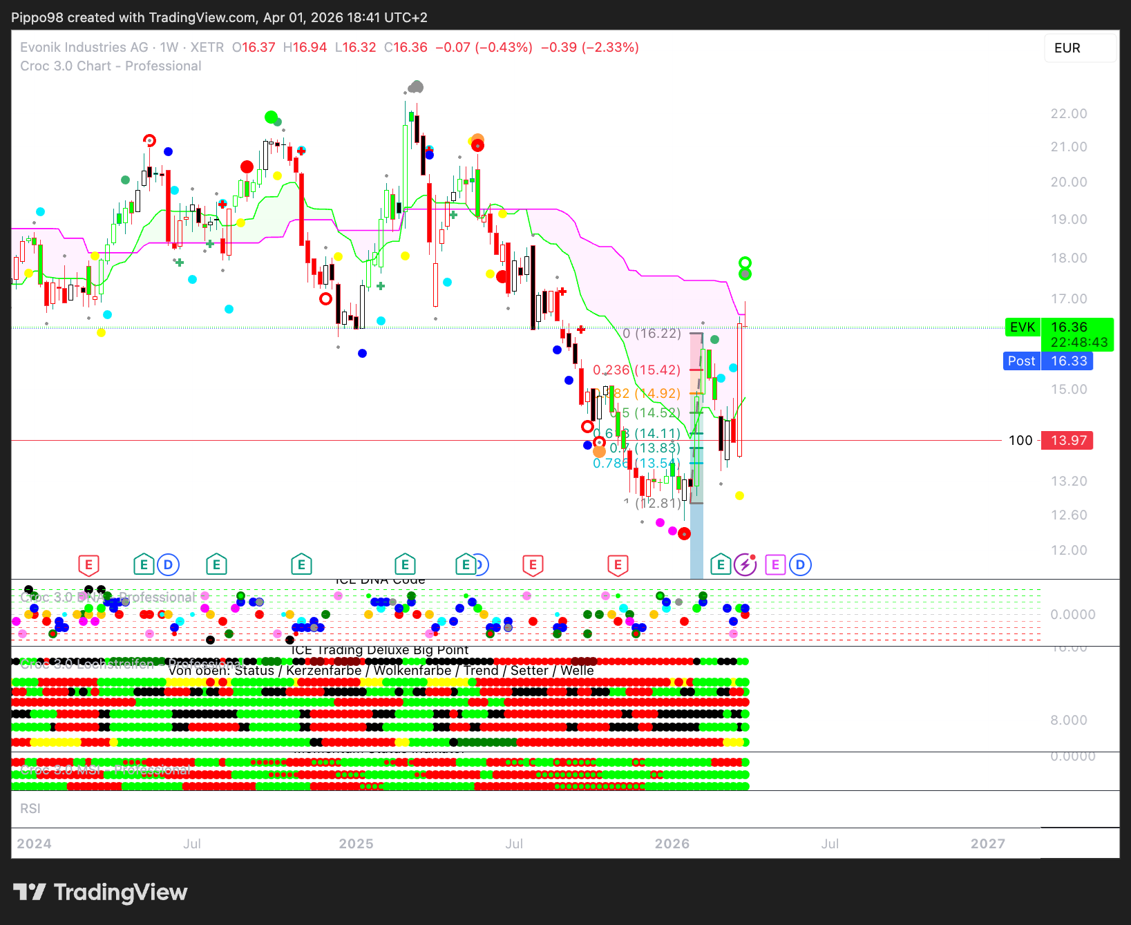The width and height of the screenshot is (1131, 925).
Task: Click the Croc 3.0 Chart - Professional indicator title
Action: 111,66
